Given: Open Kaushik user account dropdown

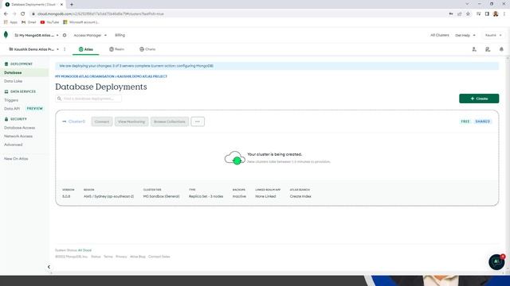Looking at the screenshot, I should coord(493,35).
